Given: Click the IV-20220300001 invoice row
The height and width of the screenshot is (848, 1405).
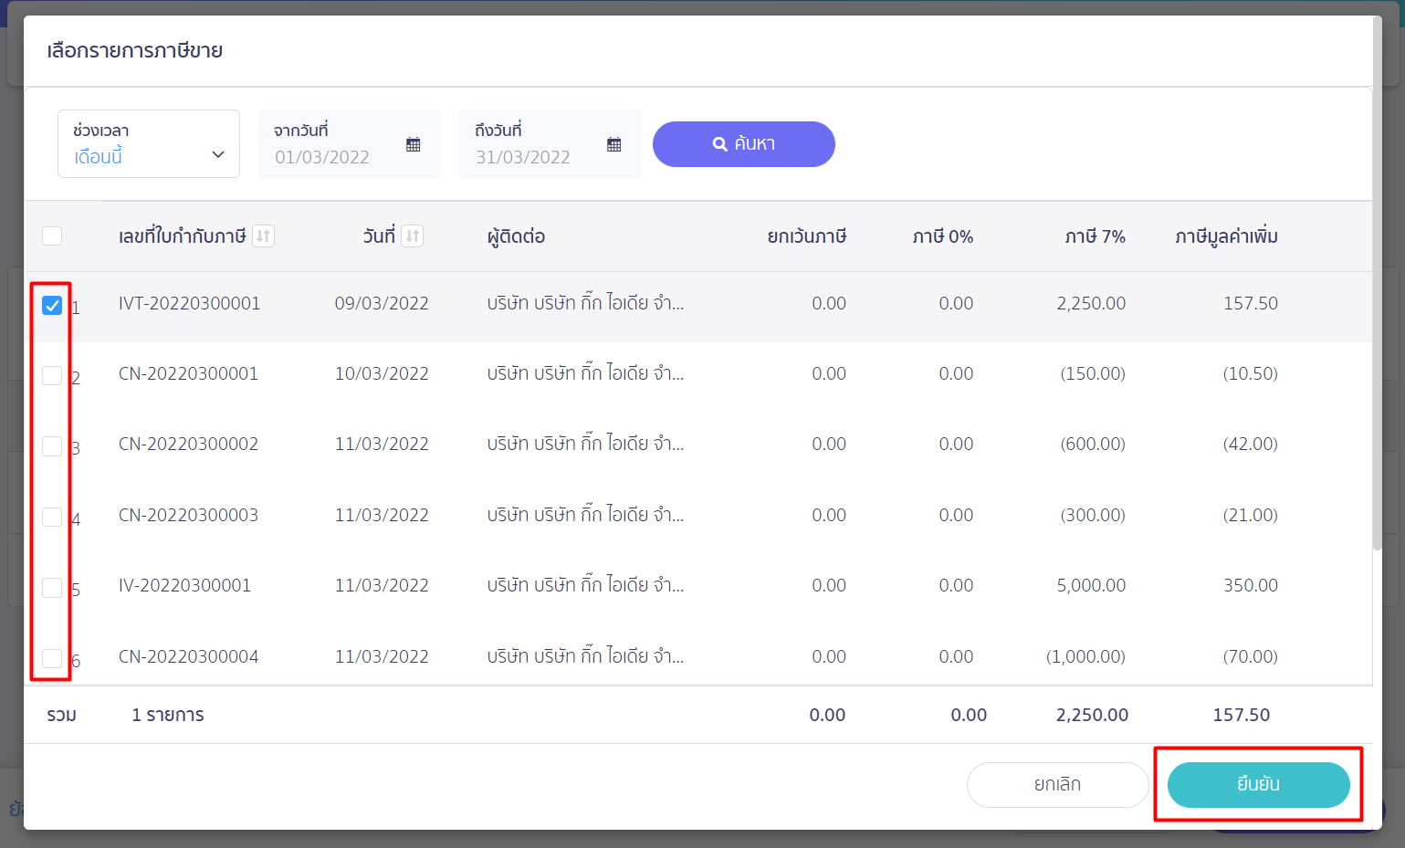Looking at the screenshot, I should point(184,585).
